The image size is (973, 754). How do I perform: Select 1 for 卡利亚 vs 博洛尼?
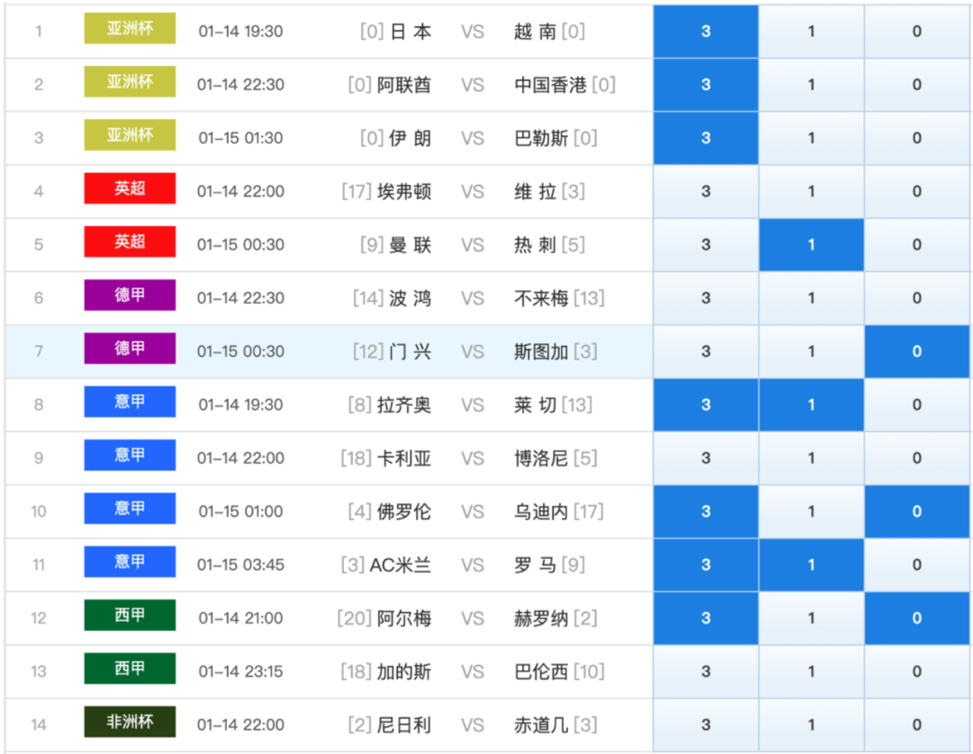(x=811, y=458)
